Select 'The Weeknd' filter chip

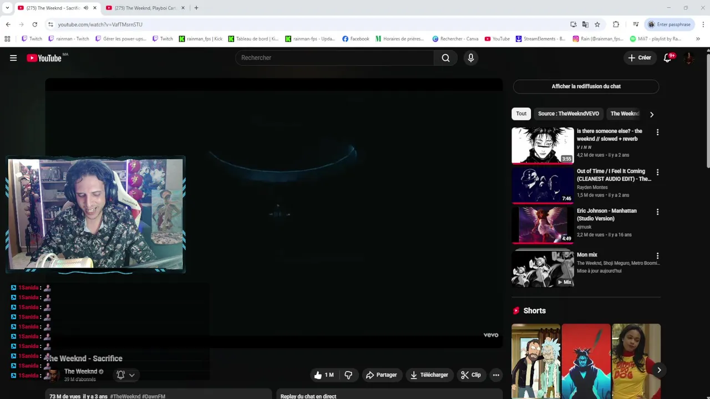625,114
